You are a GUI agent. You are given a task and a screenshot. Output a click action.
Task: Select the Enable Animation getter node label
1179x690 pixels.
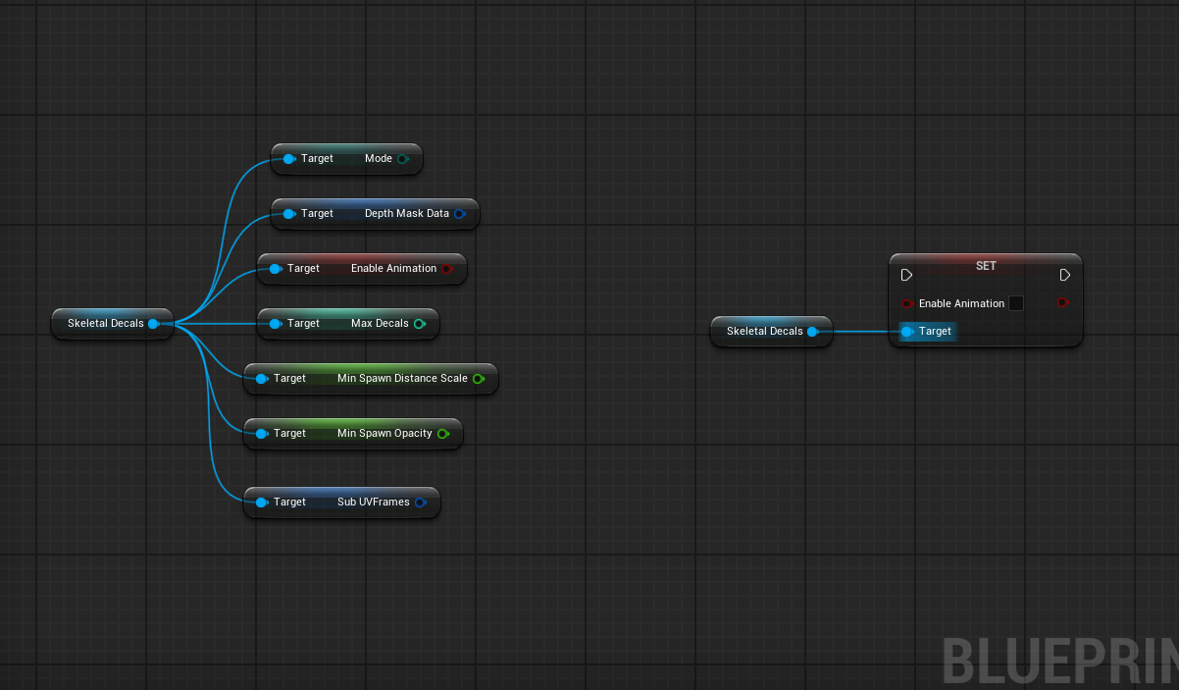pos(393,269)
